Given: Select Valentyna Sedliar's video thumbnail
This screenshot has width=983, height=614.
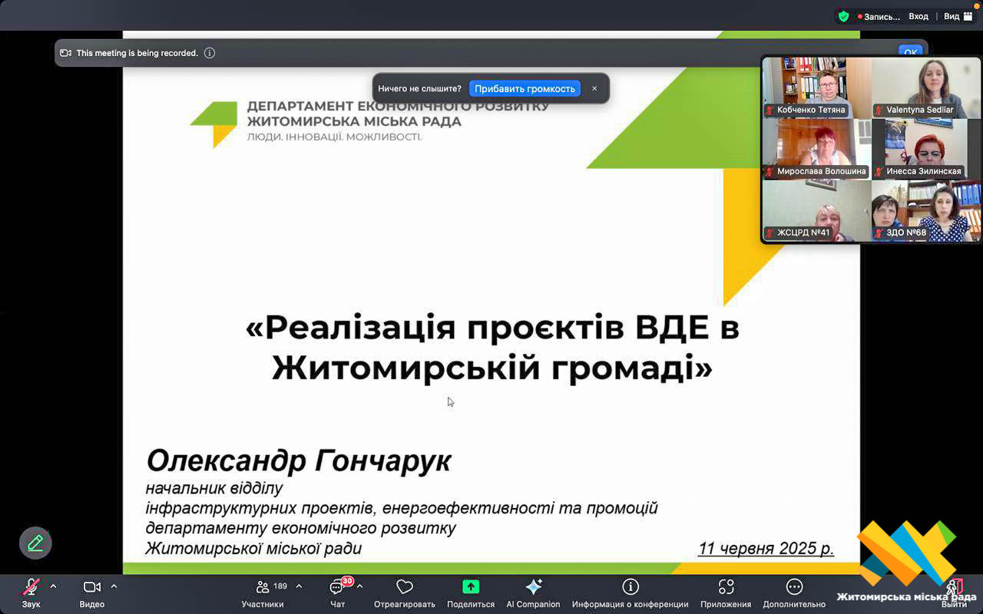Looking at the screenshot, I should click(926, 87).
